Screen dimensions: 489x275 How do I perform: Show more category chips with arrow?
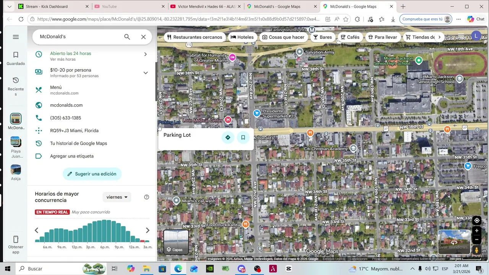(x=439, y=37)
